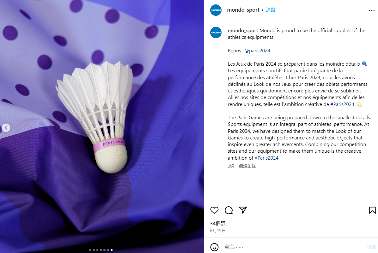Open the shuttlecock photo
Viewport: 378px width, 253px height.
[x=102, y=126]
